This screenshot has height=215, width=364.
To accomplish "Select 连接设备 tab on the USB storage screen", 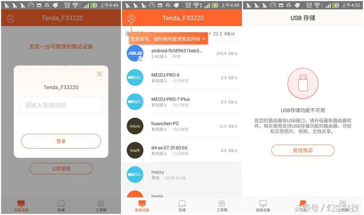I will 263,206.
